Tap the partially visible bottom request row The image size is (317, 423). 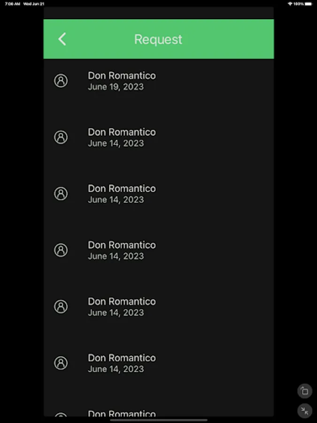tap(122, 413)
